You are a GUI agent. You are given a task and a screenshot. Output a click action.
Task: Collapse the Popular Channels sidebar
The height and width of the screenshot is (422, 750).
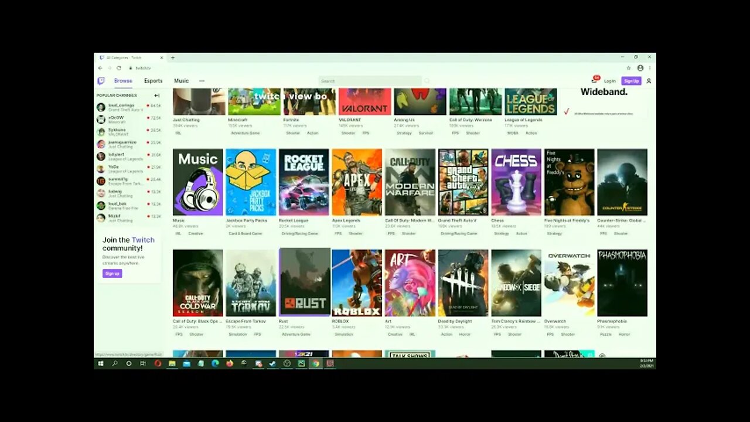157,95
